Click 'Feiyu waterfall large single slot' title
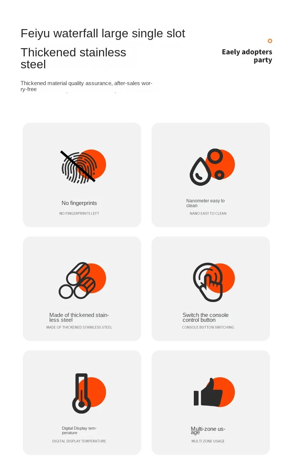 (x=103, y=33)
